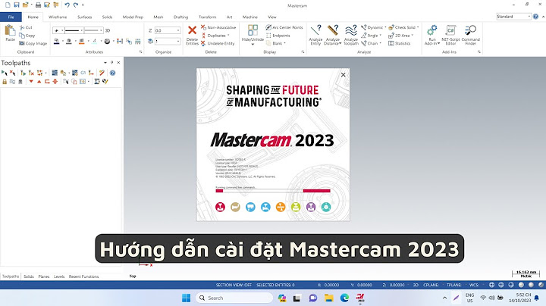Image resolution: width=546 pixels, height=306 pixels.
Task: Toggle the 3D mode in Attributes group
Action: [x=108, y=30]
